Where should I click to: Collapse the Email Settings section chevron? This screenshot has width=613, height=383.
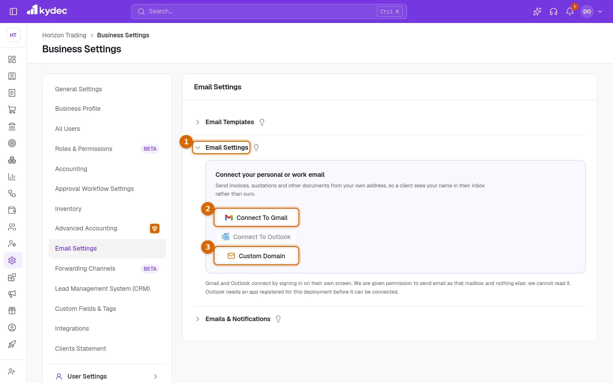(x=198, y=147)
